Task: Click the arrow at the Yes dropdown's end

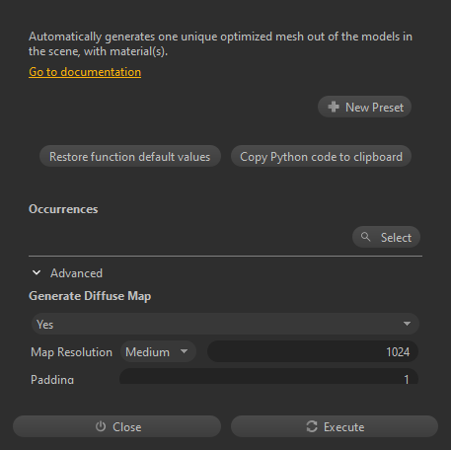Action: click(x=407, y=324)
